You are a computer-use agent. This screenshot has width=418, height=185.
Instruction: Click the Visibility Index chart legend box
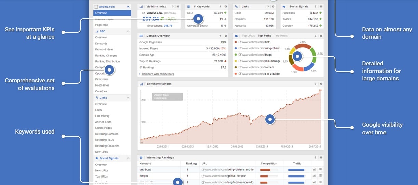click(x=167, y=96)
